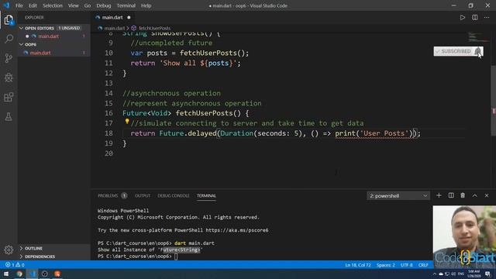Change encoding via UTF-8 status item

click(x=406, y=265)
